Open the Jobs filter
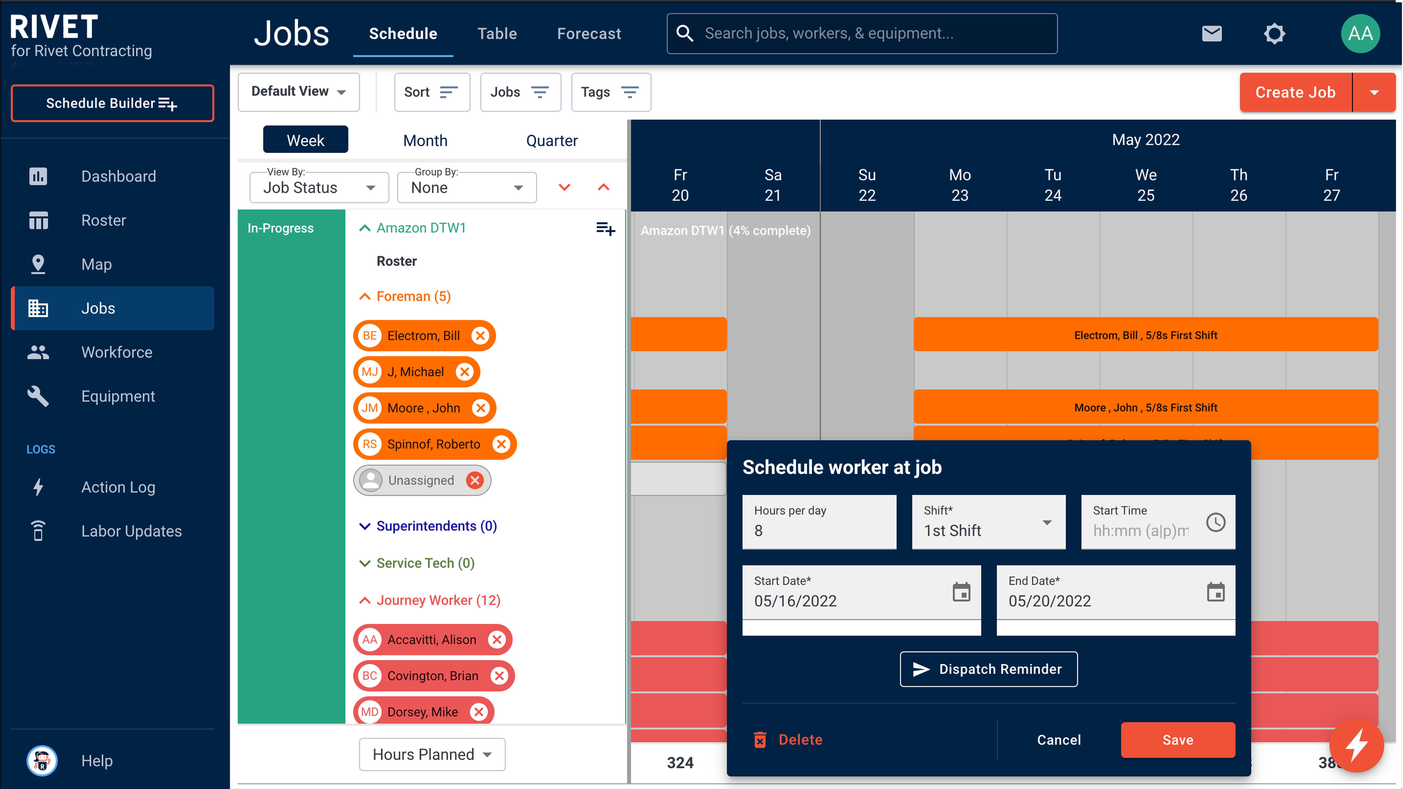Viewport: 1403px width, 789px height. pyautogui.click(x=521, y=92)
